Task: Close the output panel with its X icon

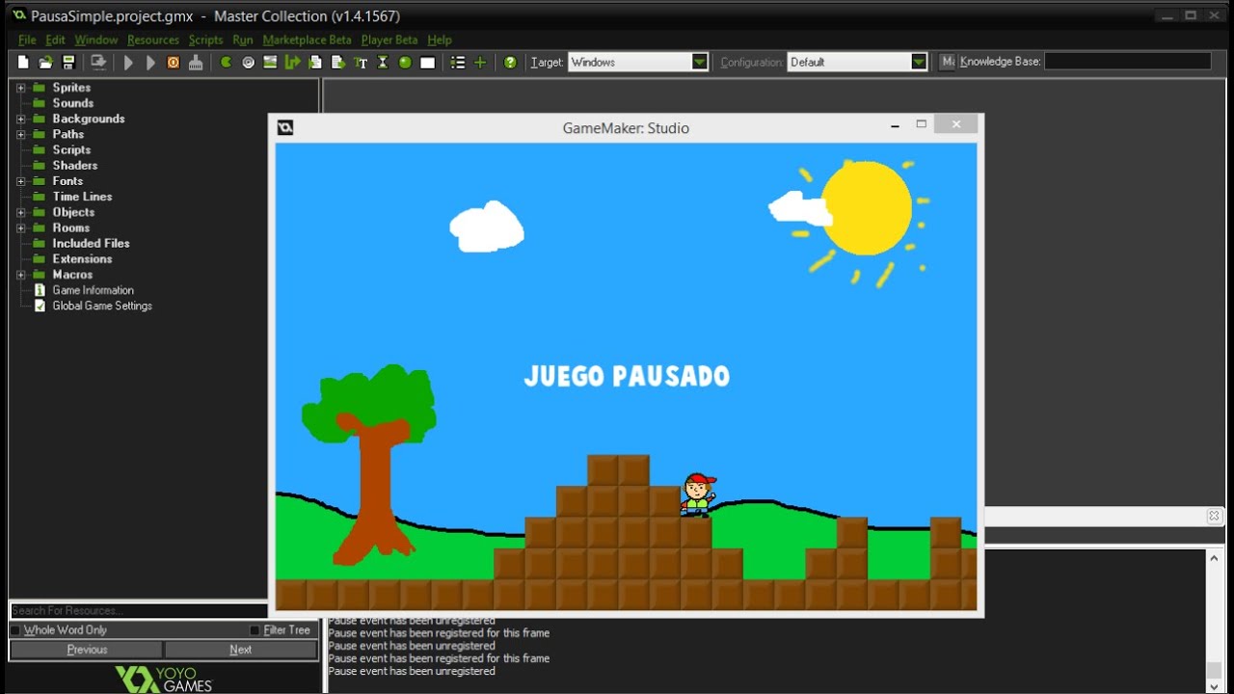Action: (x=1214, y=517)
